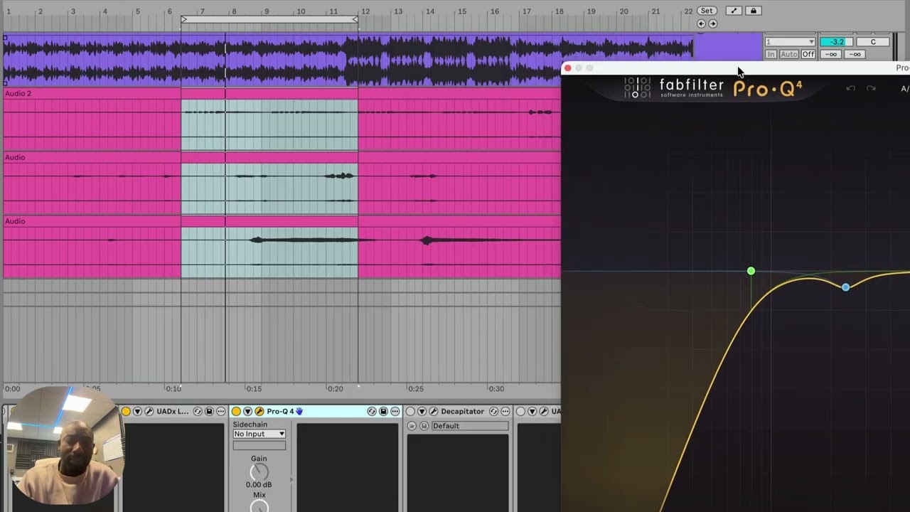Click the 0:15 time ruler mark
The image size is (910, 512).
tap(254, 389)
